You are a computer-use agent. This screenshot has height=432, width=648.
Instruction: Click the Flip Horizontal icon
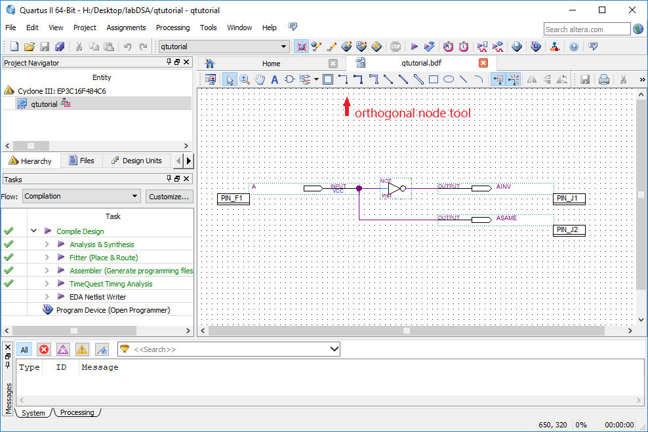531,79
